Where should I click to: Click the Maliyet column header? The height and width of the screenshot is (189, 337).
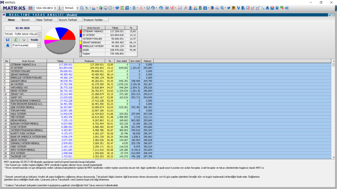tap(147, 61)
